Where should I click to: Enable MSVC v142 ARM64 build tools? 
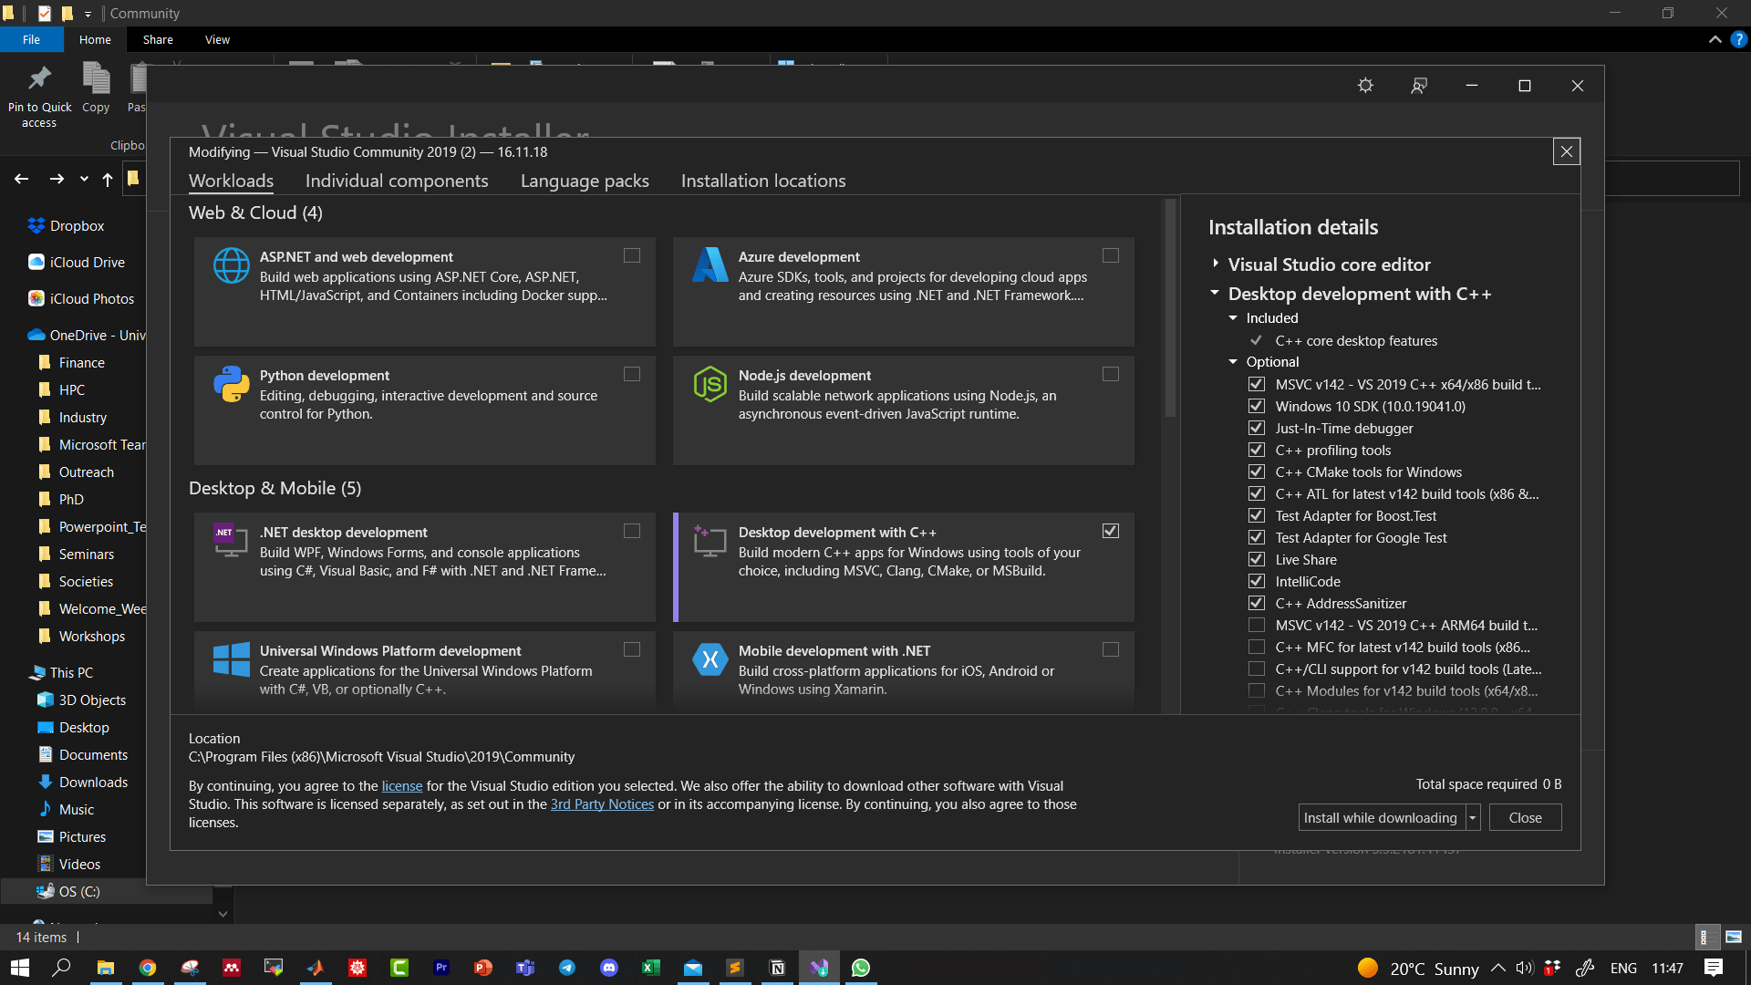click(1256, 625)
